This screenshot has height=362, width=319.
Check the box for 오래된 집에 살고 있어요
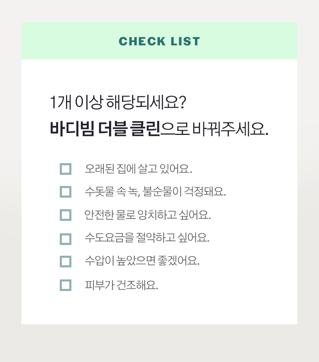coord(65,169)
